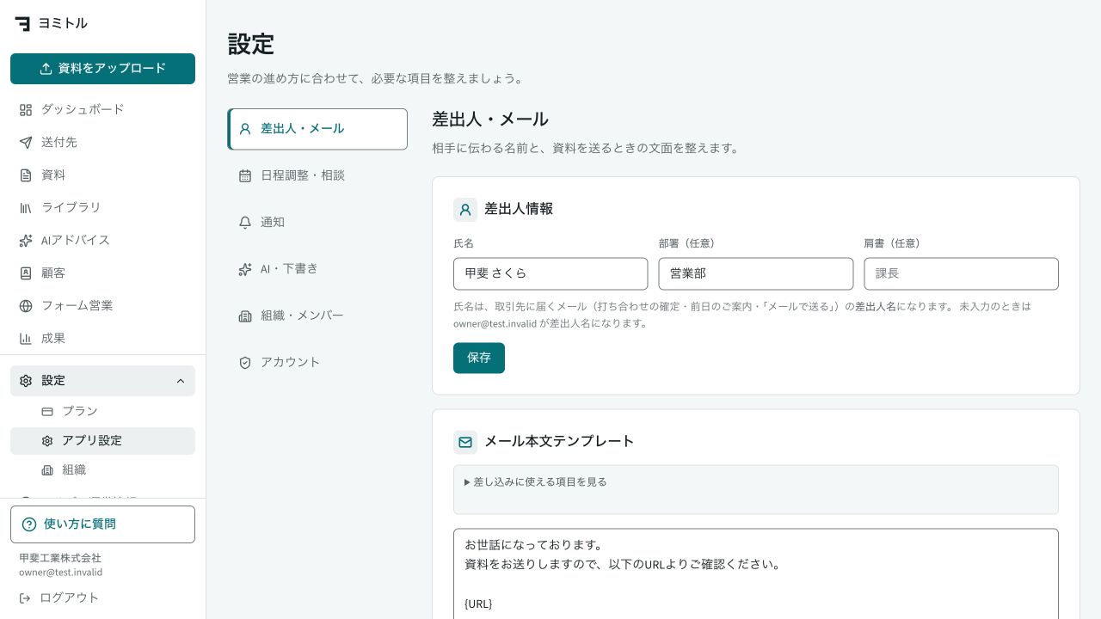Click the ライブラリ books icon

coord(26,208)
